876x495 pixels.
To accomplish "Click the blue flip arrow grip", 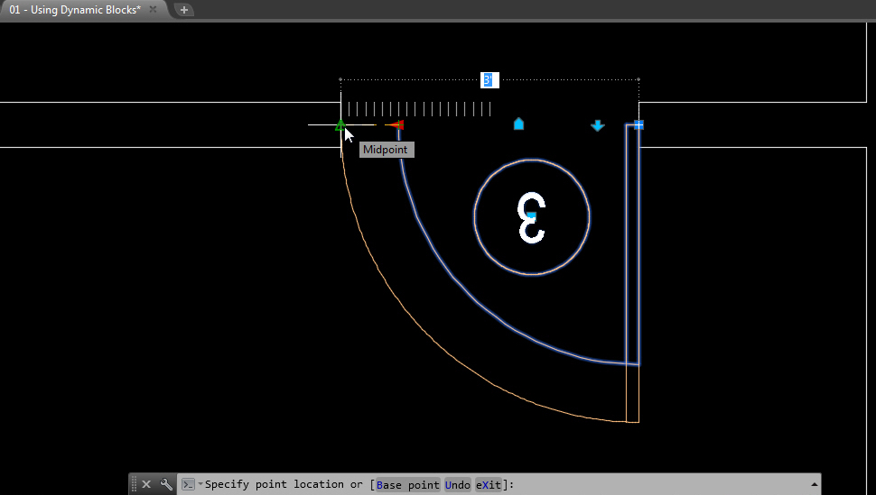I will coord(598,125).
